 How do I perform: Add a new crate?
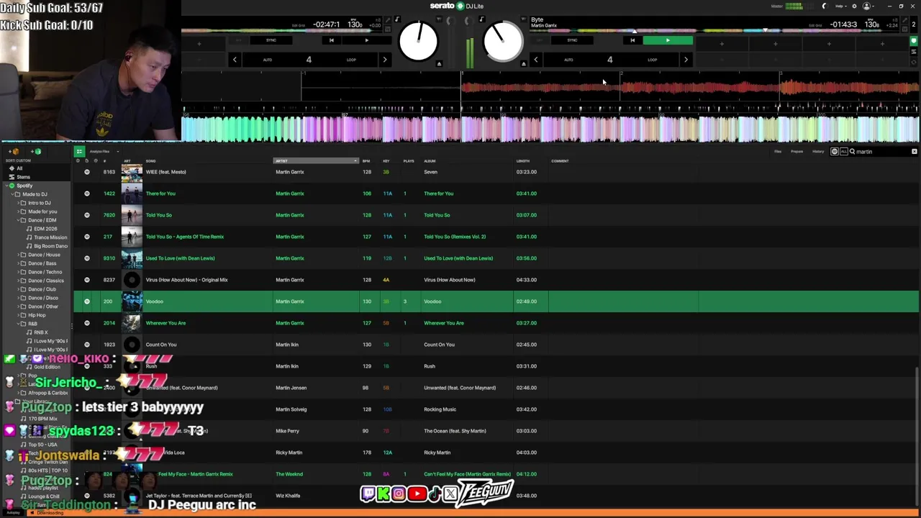(x=14, y=152)
